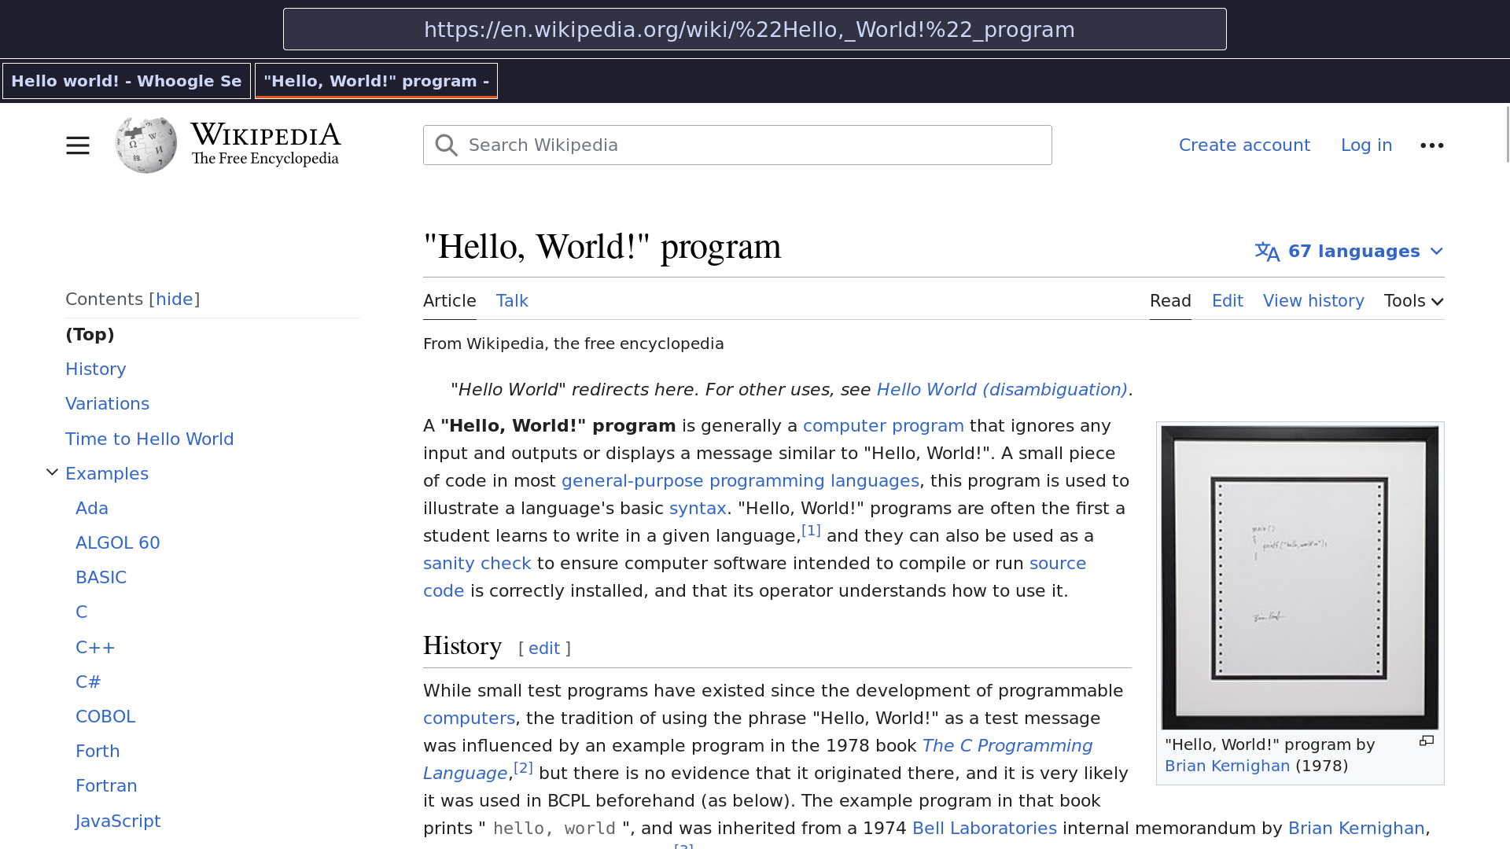Enlarge the Kernighan image via expand icon
Viewport: 1510px width, 849px height.
tap(1427, 741)
